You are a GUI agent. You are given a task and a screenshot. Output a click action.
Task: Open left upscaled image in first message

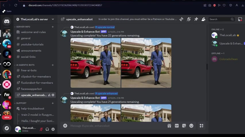[x=96, y=63]
